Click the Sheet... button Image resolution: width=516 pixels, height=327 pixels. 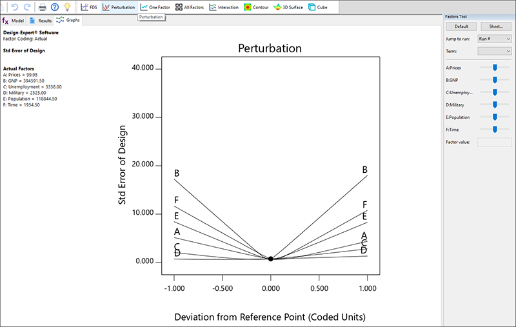coord(495,26)
